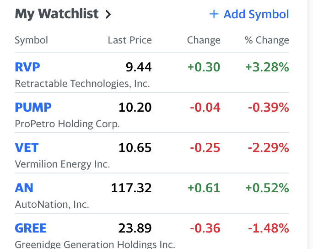The image size is (313, 249).
Task: Click AutoNation last price 117.32
Action: tap(131, 188)
